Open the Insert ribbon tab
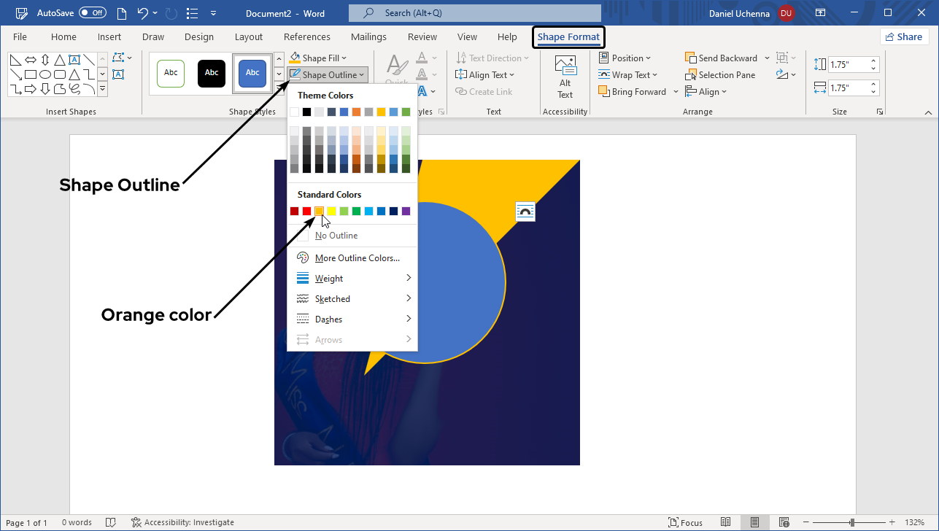 pos(109,37)
